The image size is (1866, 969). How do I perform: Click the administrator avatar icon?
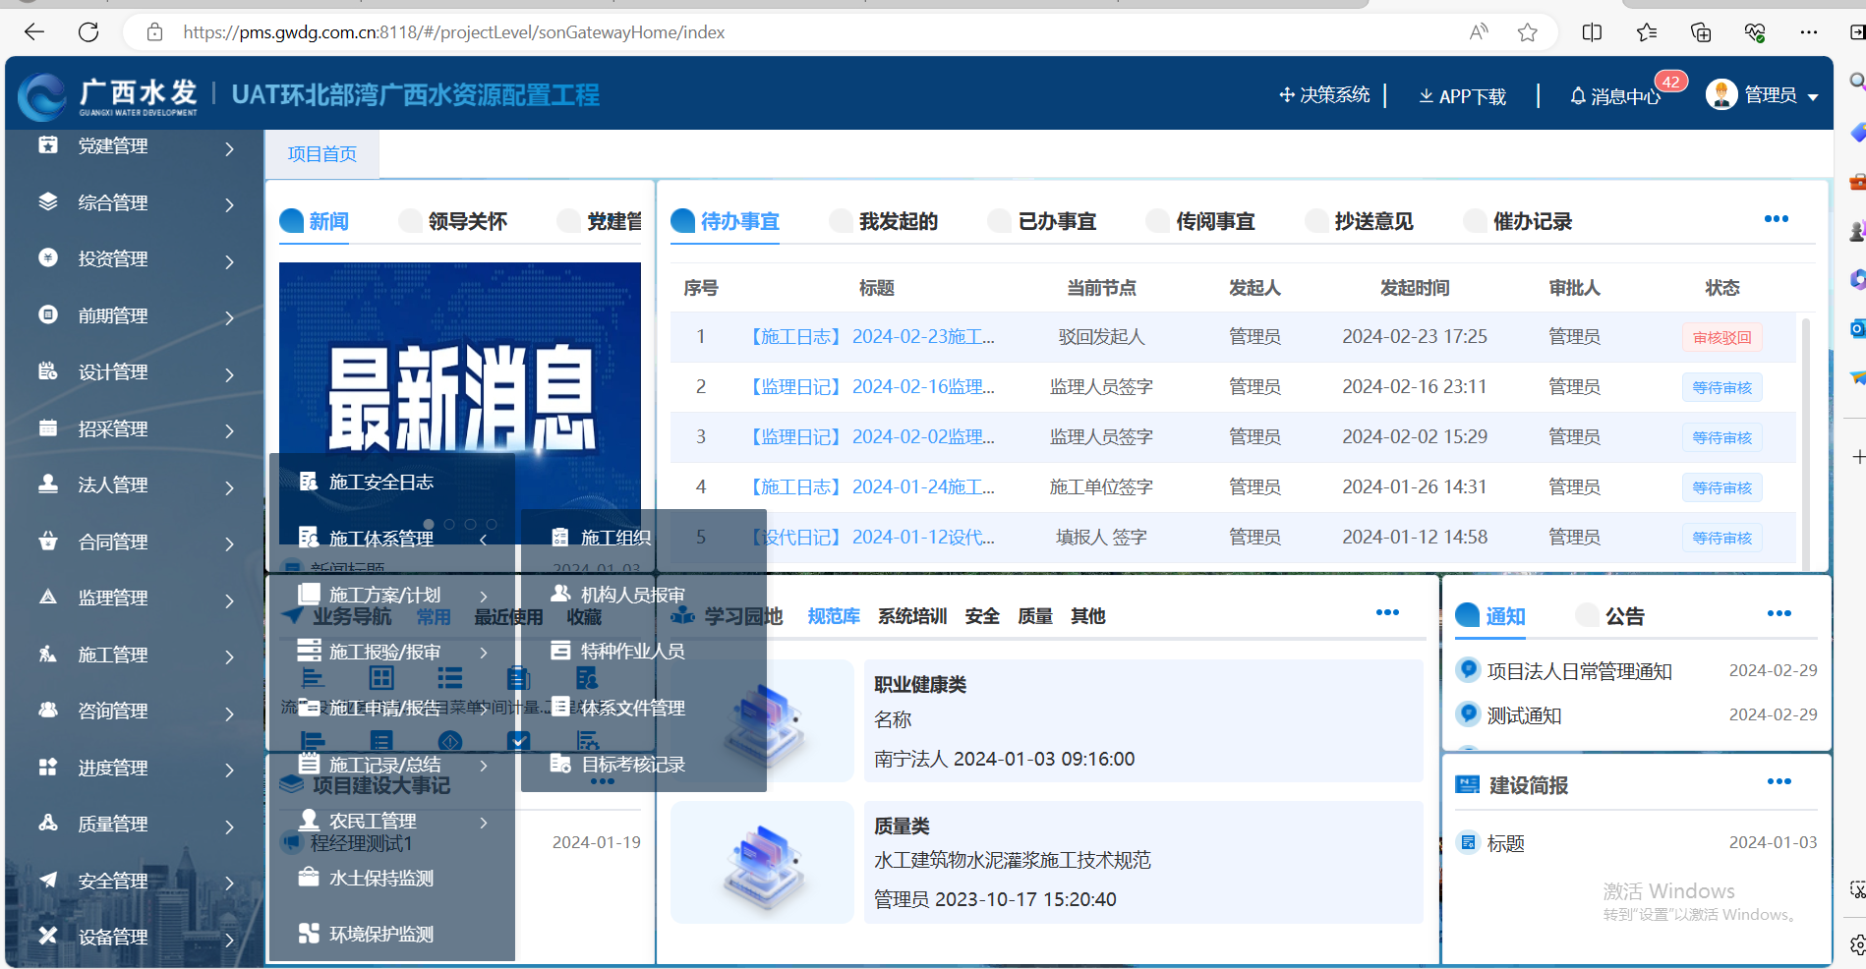coord(1721,94)
